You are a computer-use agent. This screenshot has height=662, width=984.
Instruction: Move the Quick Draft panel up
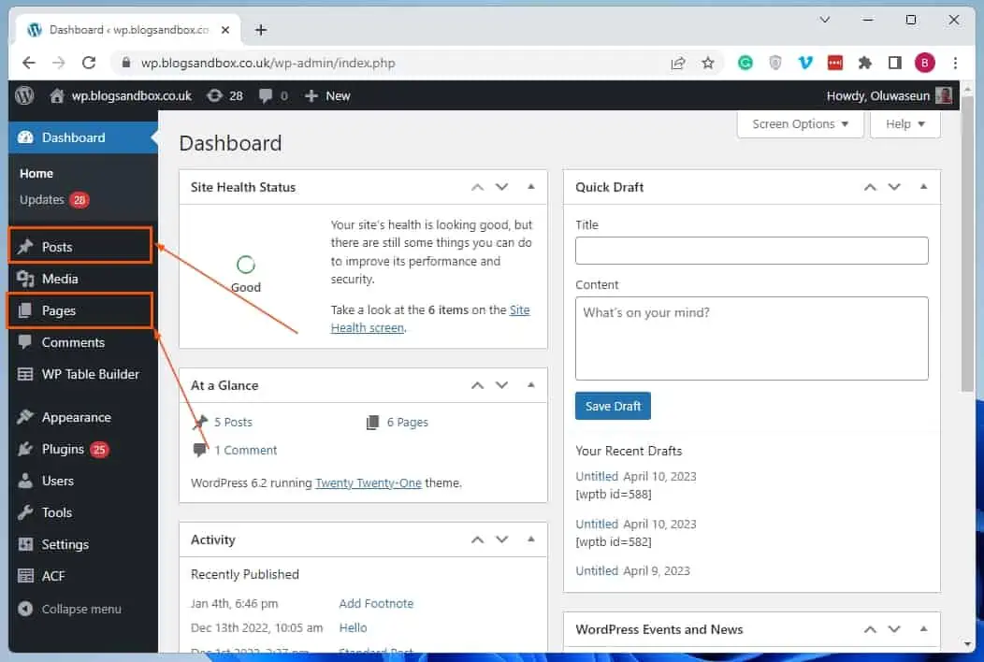(x=870, y=187)
